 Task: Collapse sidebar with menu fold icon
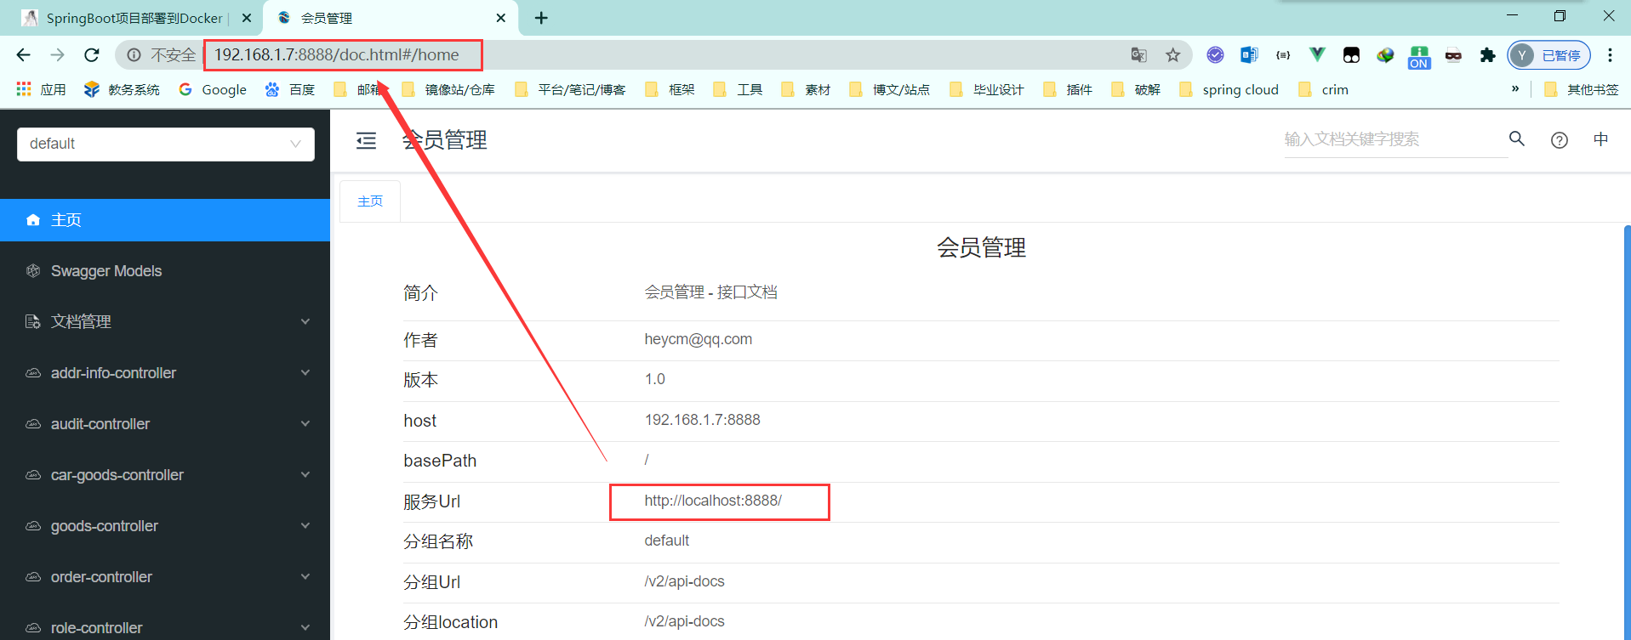click(366, 141)
